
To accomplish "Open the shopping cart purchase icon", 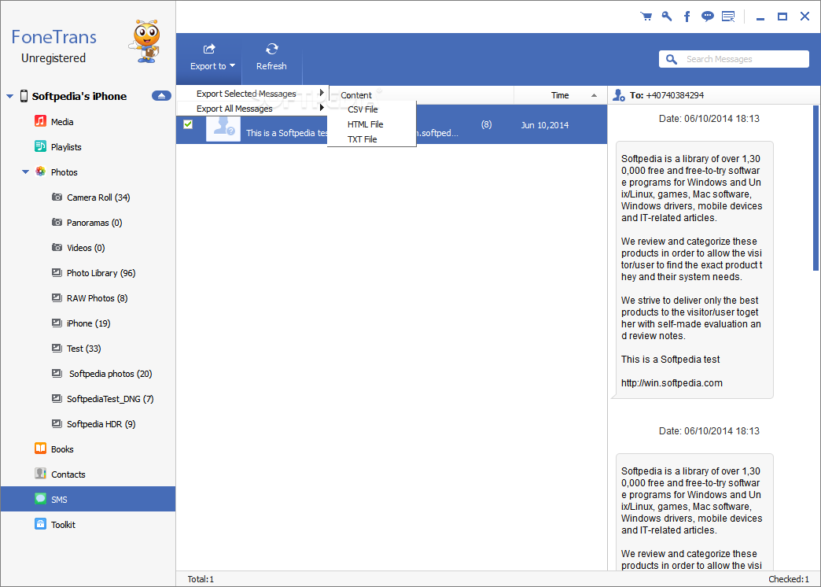I will click(x=646, y=17).
